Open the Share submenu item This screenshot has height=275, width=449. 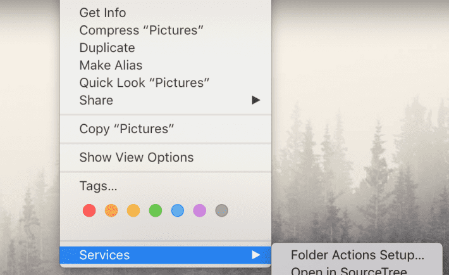pyautogui.click(x=96, y=100)
